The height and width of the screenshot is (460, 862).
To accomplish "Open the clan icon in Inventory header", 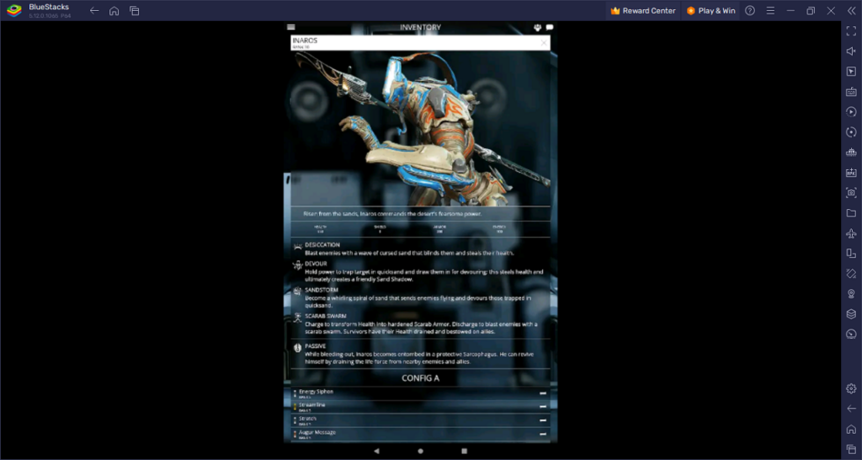I will 538,27.
